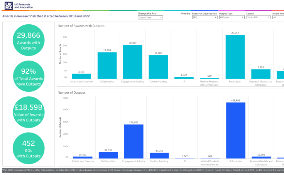Screen dimensions: 284x175
Task: Expand the Council filter set to Total UKRI
Action: 259,17
